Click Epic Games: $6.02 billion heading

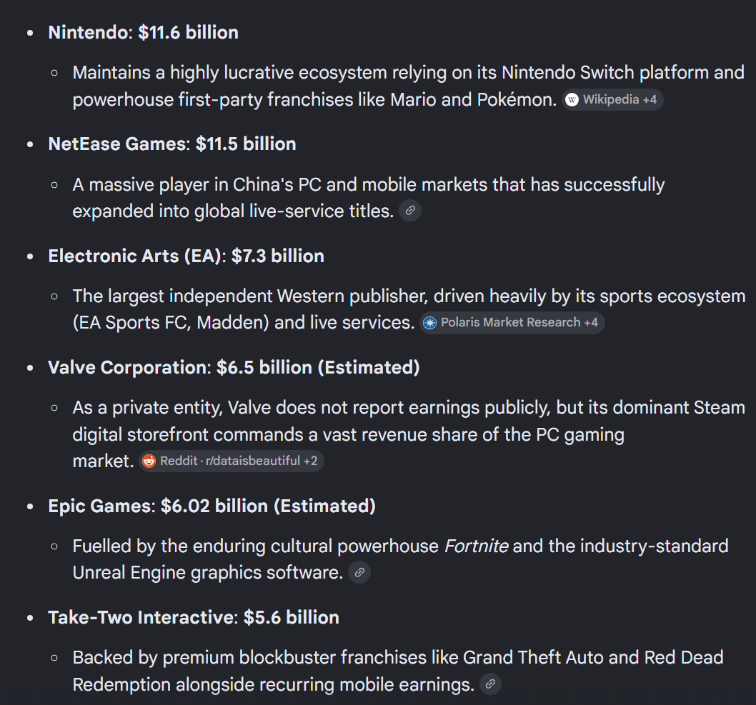coord(212,506)
